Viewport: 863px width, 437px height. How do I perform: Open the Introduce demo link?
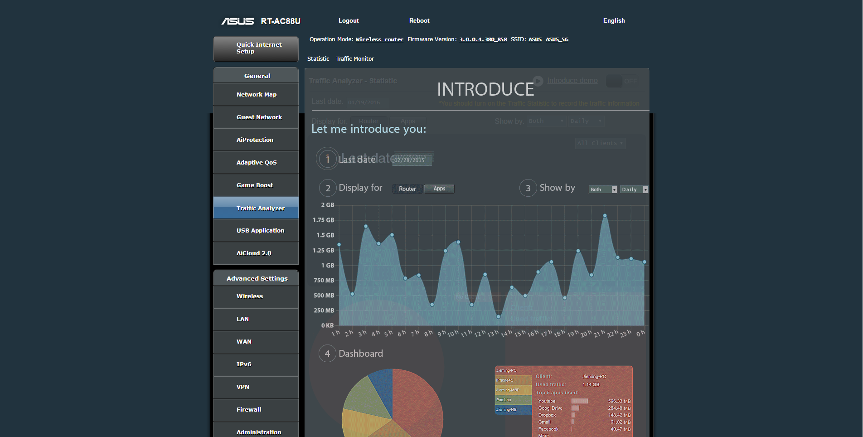[572, 81]
